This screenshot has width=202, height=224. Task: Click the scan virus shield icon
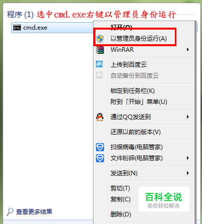[100, 147]
